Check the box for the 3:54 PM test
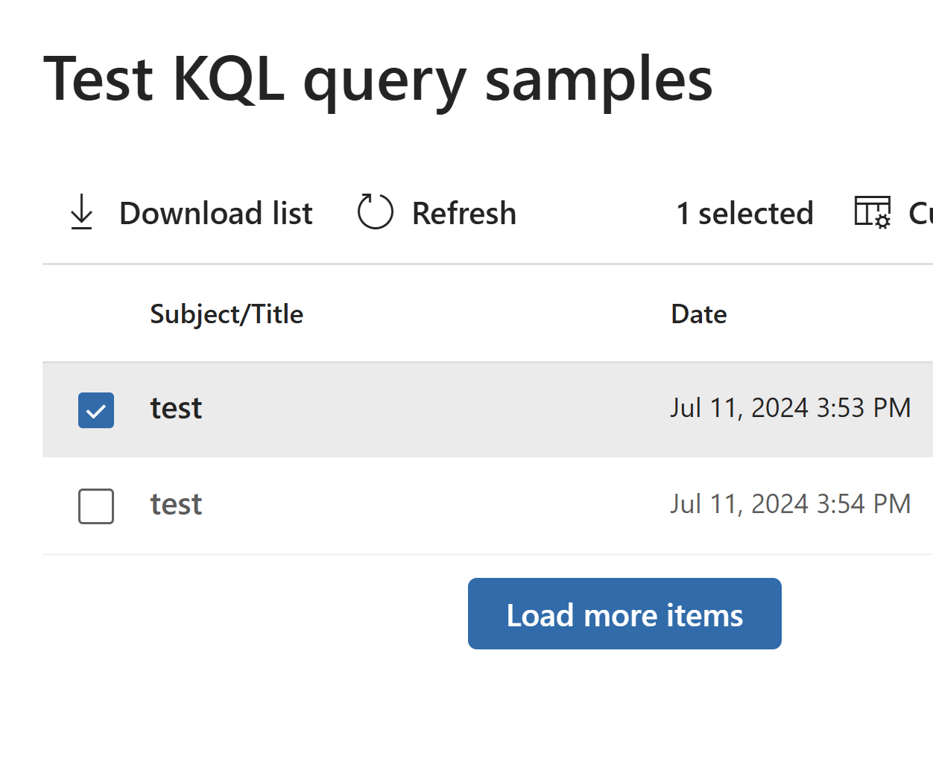Viewport: 933px width, 773px height. (x=96, y=506)
